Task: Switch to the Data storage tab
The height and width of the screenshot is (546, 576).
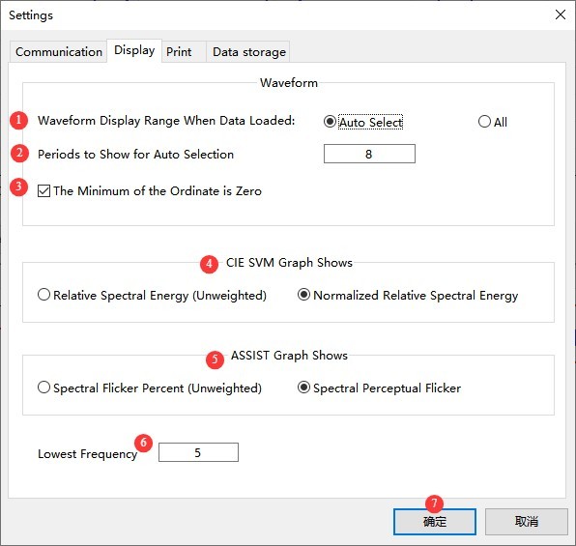Action: (248, 52)
